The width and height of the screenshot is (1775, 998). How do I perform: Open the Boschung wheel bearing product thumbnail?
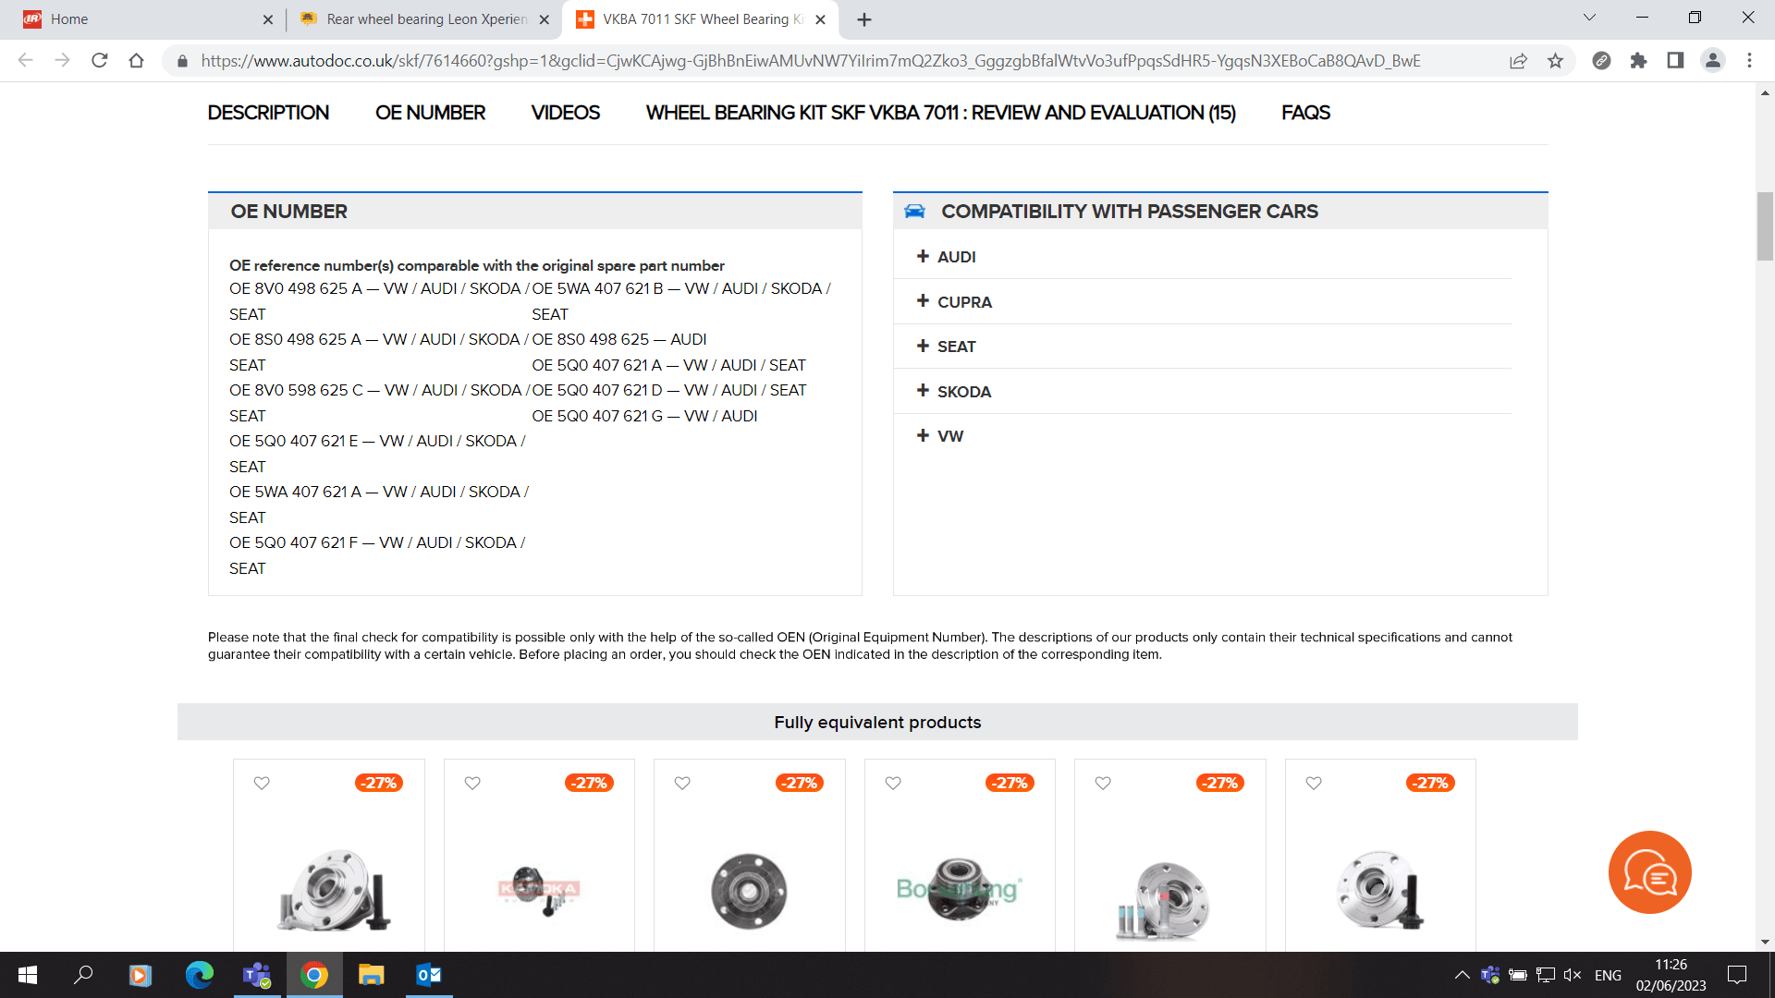[960, 889]
